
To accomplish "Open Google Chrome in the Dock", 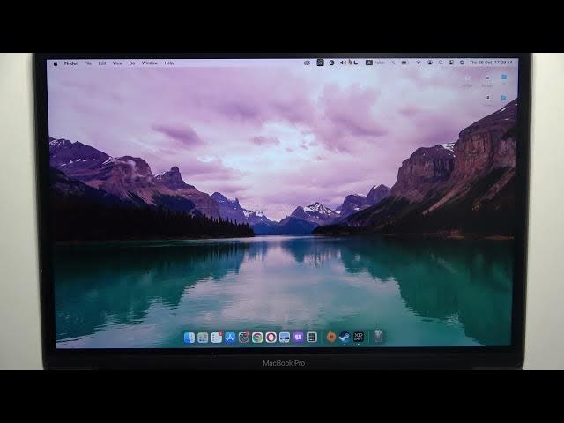I will tap(257, 338).
